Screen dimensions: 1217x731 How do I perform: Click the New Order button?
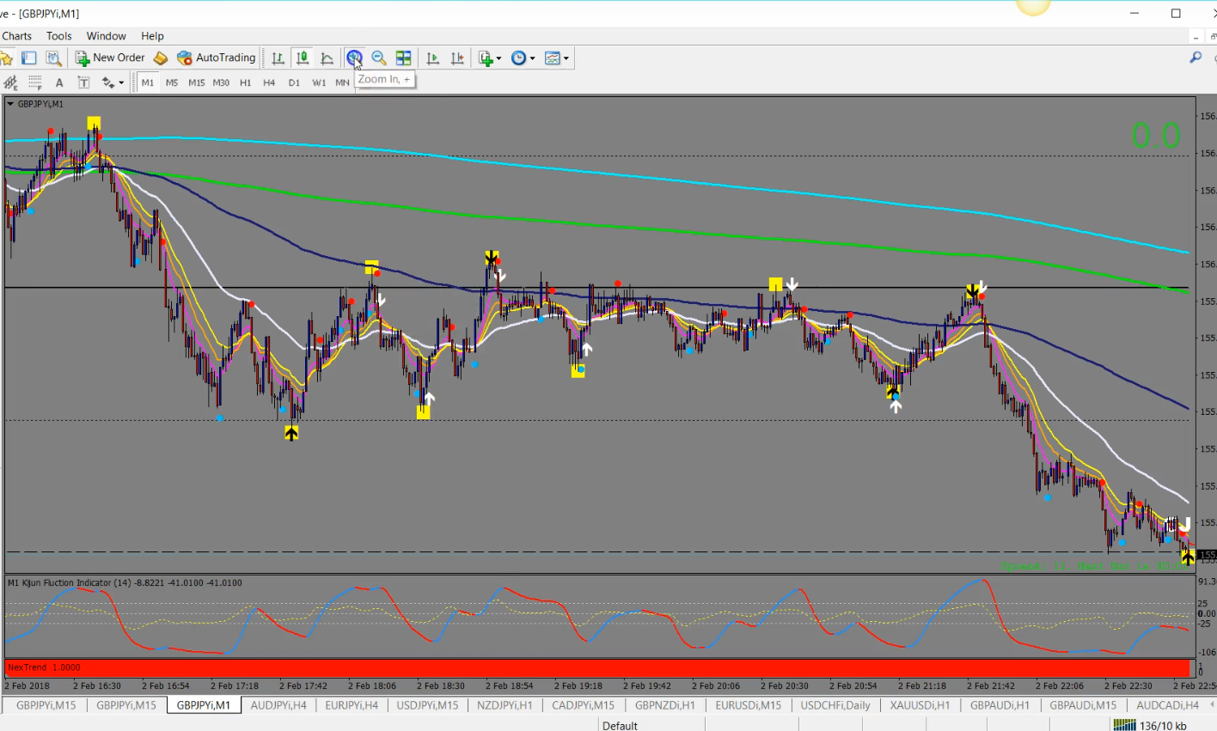(x=110, y=58)
